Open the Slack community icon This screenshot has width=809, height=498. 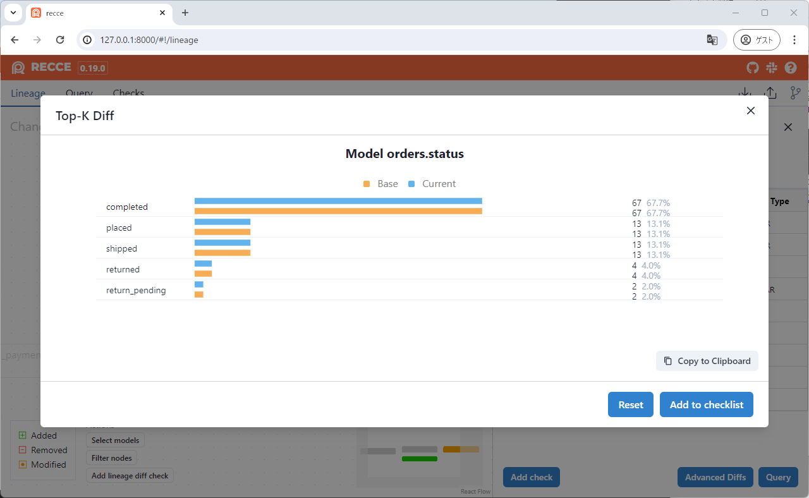[x=771, y=68]
